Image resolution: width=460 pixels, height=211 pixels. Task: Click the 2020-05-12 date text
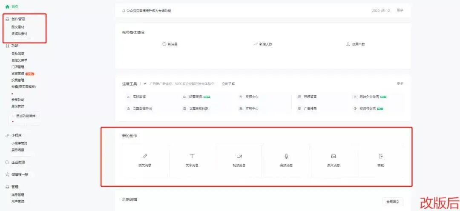click(x=381, y=11)
